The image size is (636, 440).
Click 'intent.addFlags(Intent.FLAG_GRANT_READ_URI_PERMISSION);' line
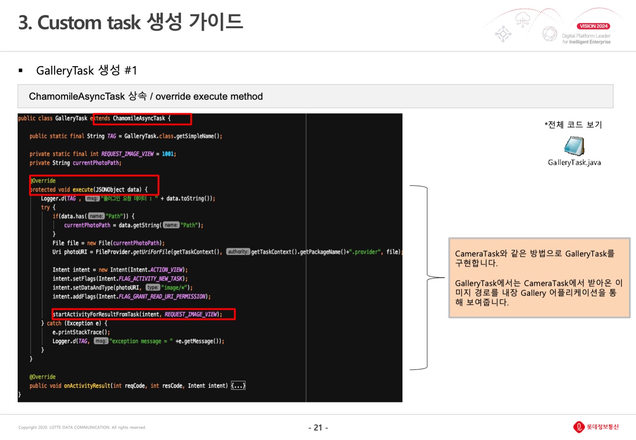(132, 297)
